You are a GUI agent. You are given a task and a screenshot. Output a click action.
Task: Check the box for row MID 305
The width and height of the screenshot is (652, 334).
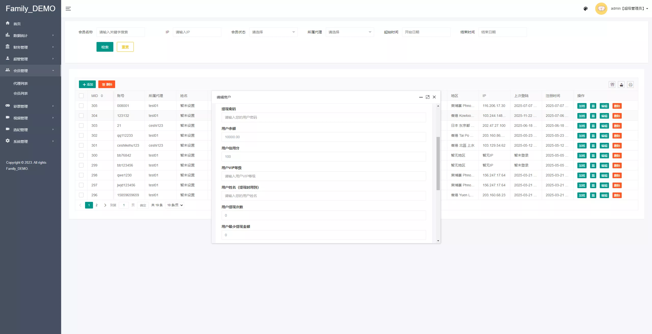pyautogui.click(x=81, y=106)
